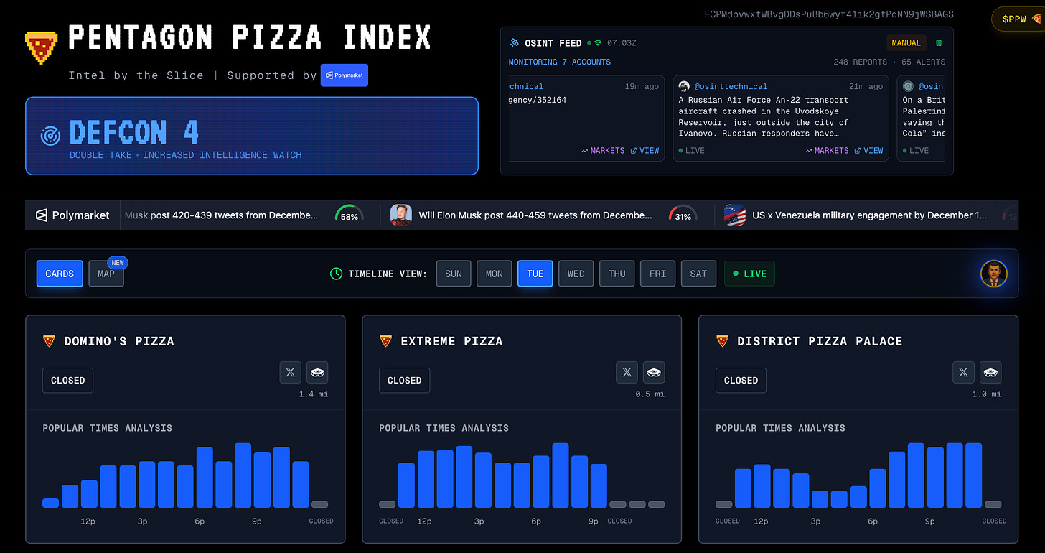This screenshot has width=1045, height=553.
Task: Click the pixel pizza slice logo
Action: tap(41, 48)
